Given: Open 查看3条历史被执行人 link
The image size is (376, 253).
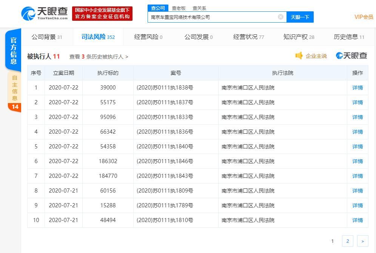Looking at the screenshot, I should (98, 57).
